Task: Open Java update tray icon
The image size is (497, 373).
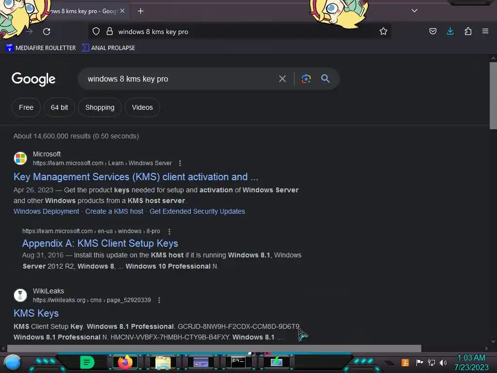Action: click(405, 362)
